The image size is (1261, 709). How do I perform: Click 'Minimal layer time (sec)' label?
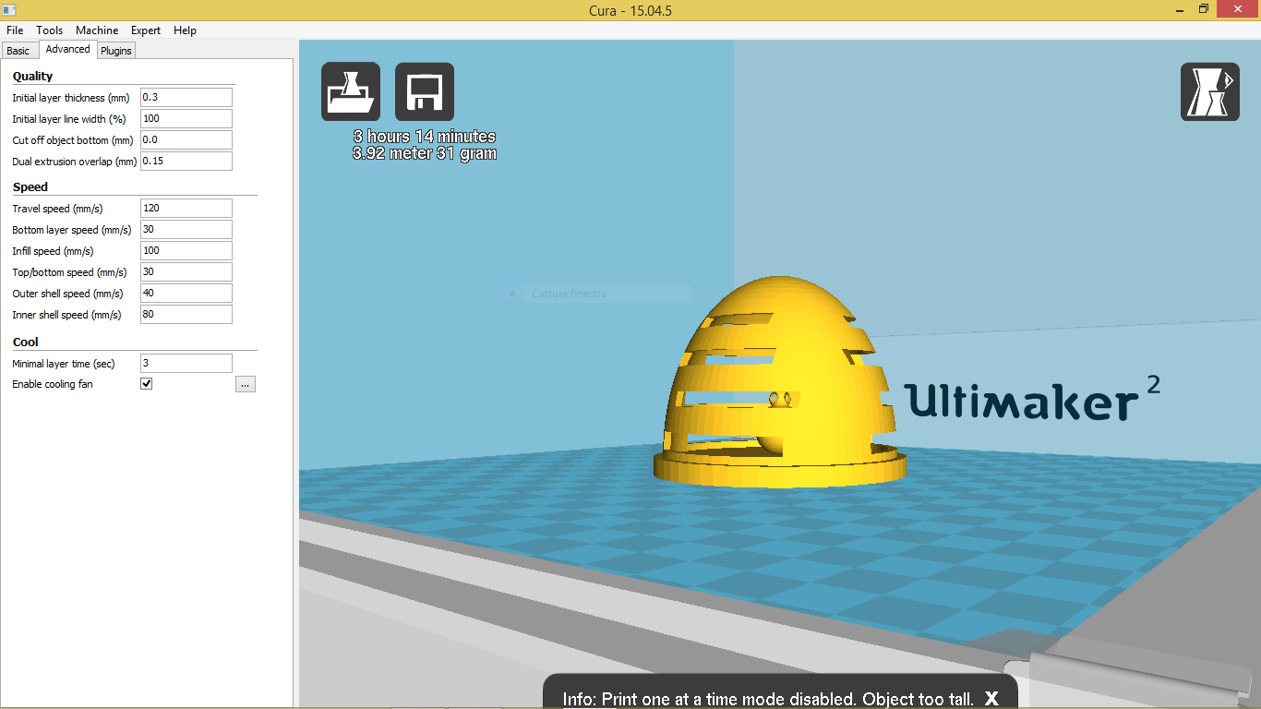coord(64,364)
